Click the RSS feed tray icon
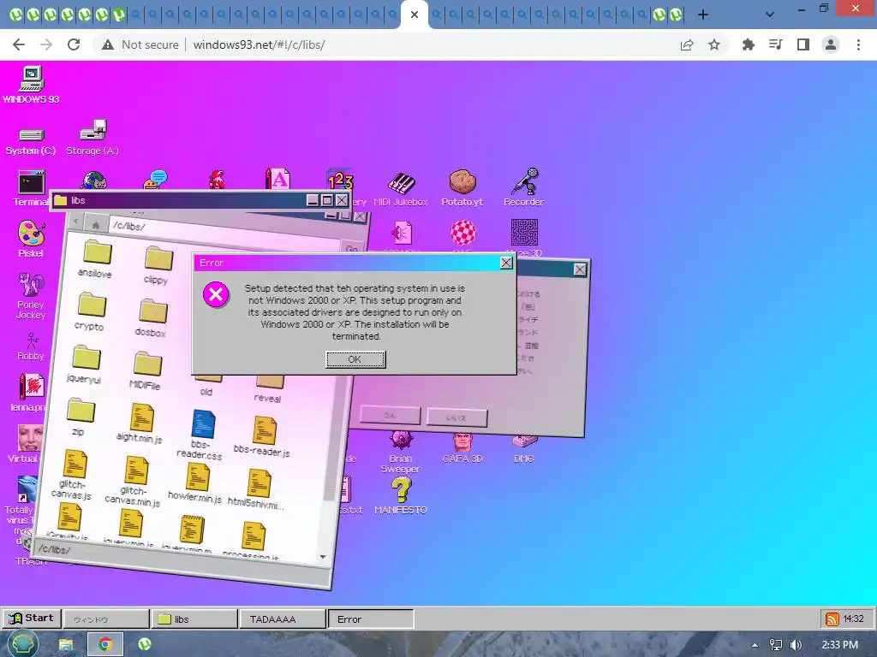 click(x=832, y=619)
